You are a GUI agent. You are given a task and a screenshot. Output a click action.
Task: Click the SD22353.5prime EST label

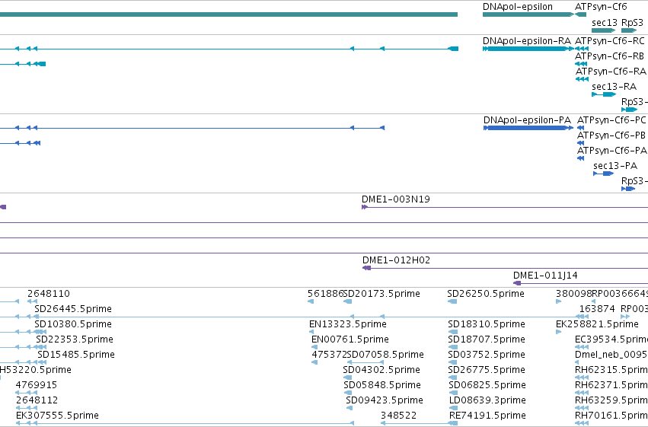coord(75,339)
